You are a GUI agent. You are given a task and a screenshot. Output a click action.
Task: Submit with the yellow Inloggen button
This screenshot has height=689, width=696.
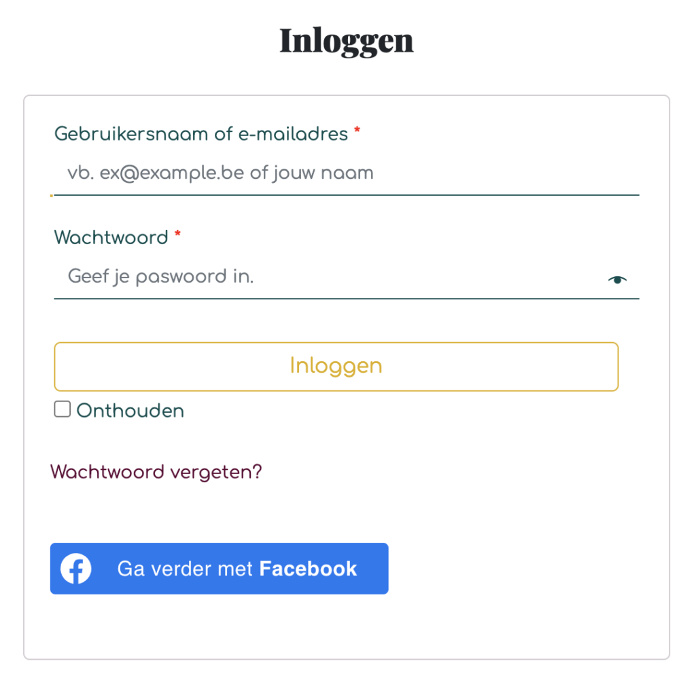click(336, 367)
